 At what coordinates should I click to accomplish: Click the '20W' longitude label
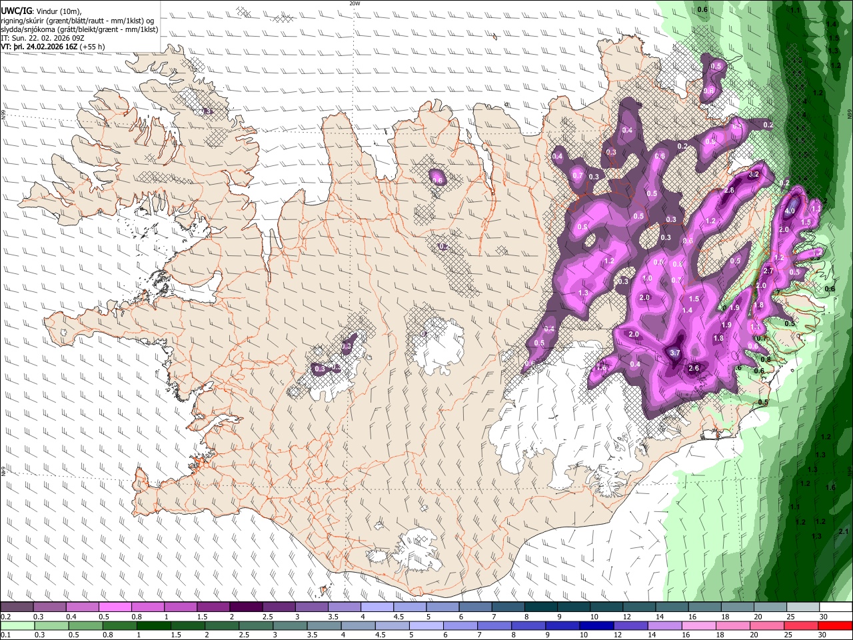[x=355, y=3]
